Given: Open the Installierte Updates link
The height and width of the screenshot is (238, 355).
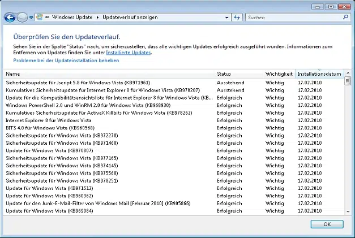Looking at the screenshot, I should (129, 53).
